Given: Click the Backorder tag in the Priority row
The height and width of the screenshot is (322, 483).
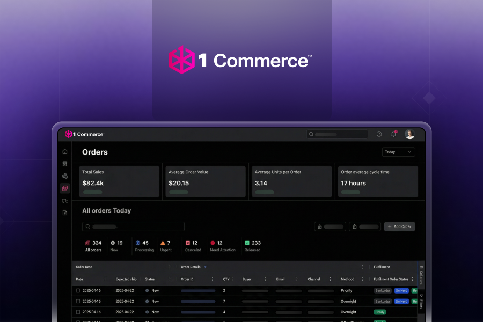Looking at the screenshot, I should pyautogui.click(x=383, y=290).
